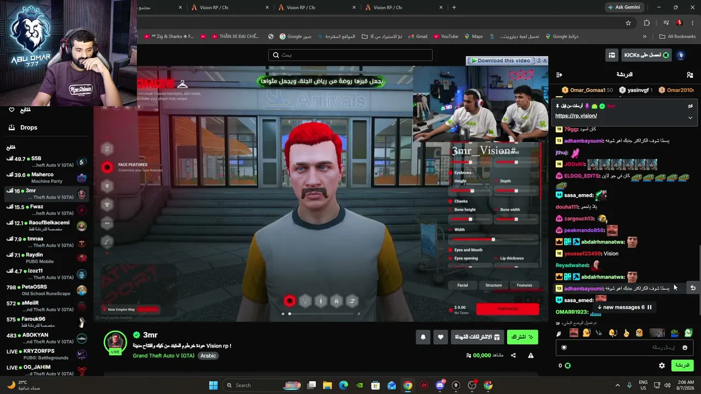Open the S5B channel in followed list
Viewport: 701px width, 394px height.
[x=46, y=161]
